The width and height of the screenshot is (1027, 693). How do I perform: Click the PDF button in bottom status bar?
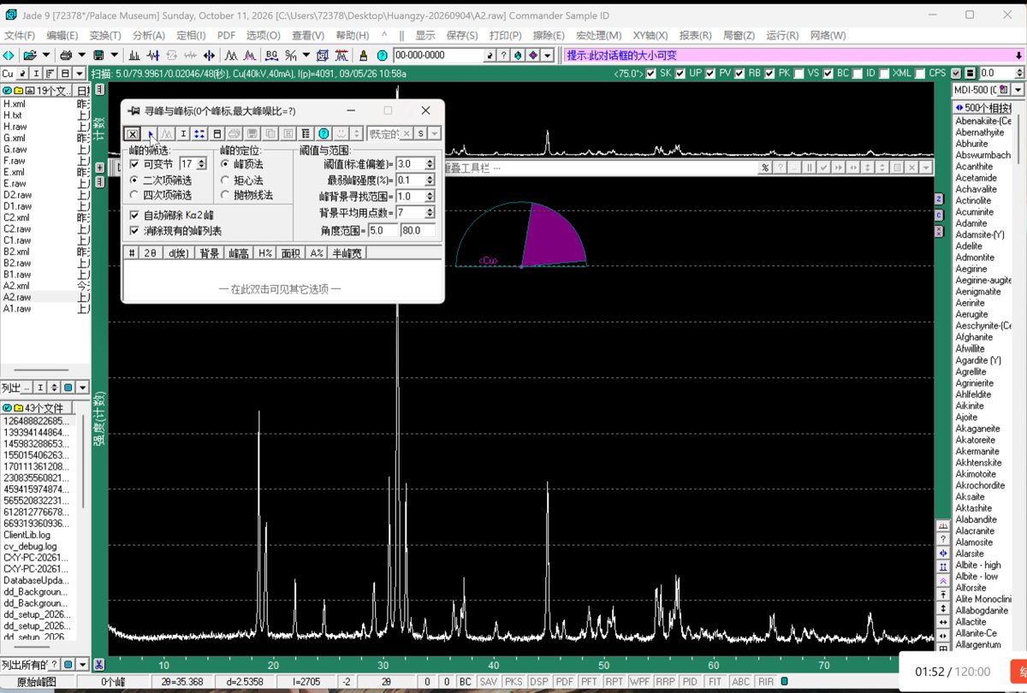(565, 682)
